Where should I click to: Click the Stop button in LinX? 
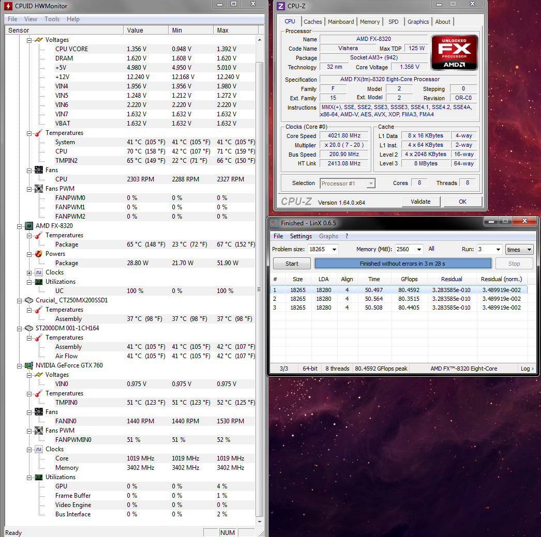(x=514, y=264)
